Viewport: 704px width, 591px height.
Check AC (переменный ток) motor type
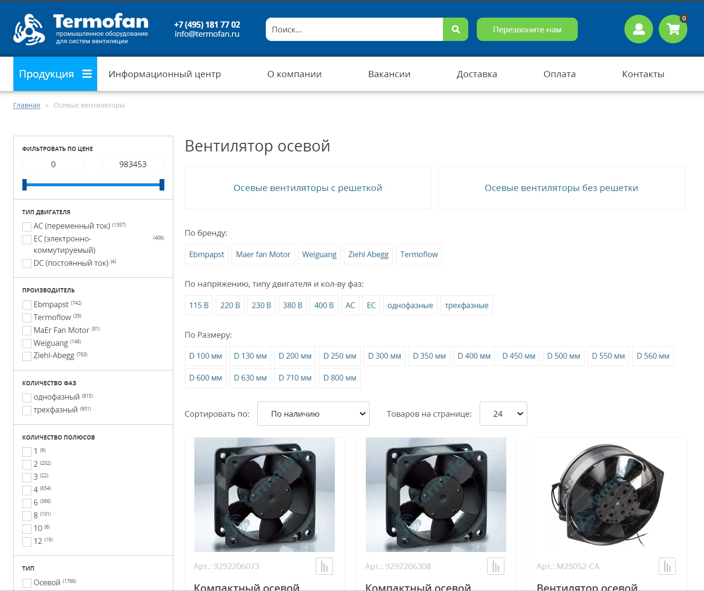(27, 226)
